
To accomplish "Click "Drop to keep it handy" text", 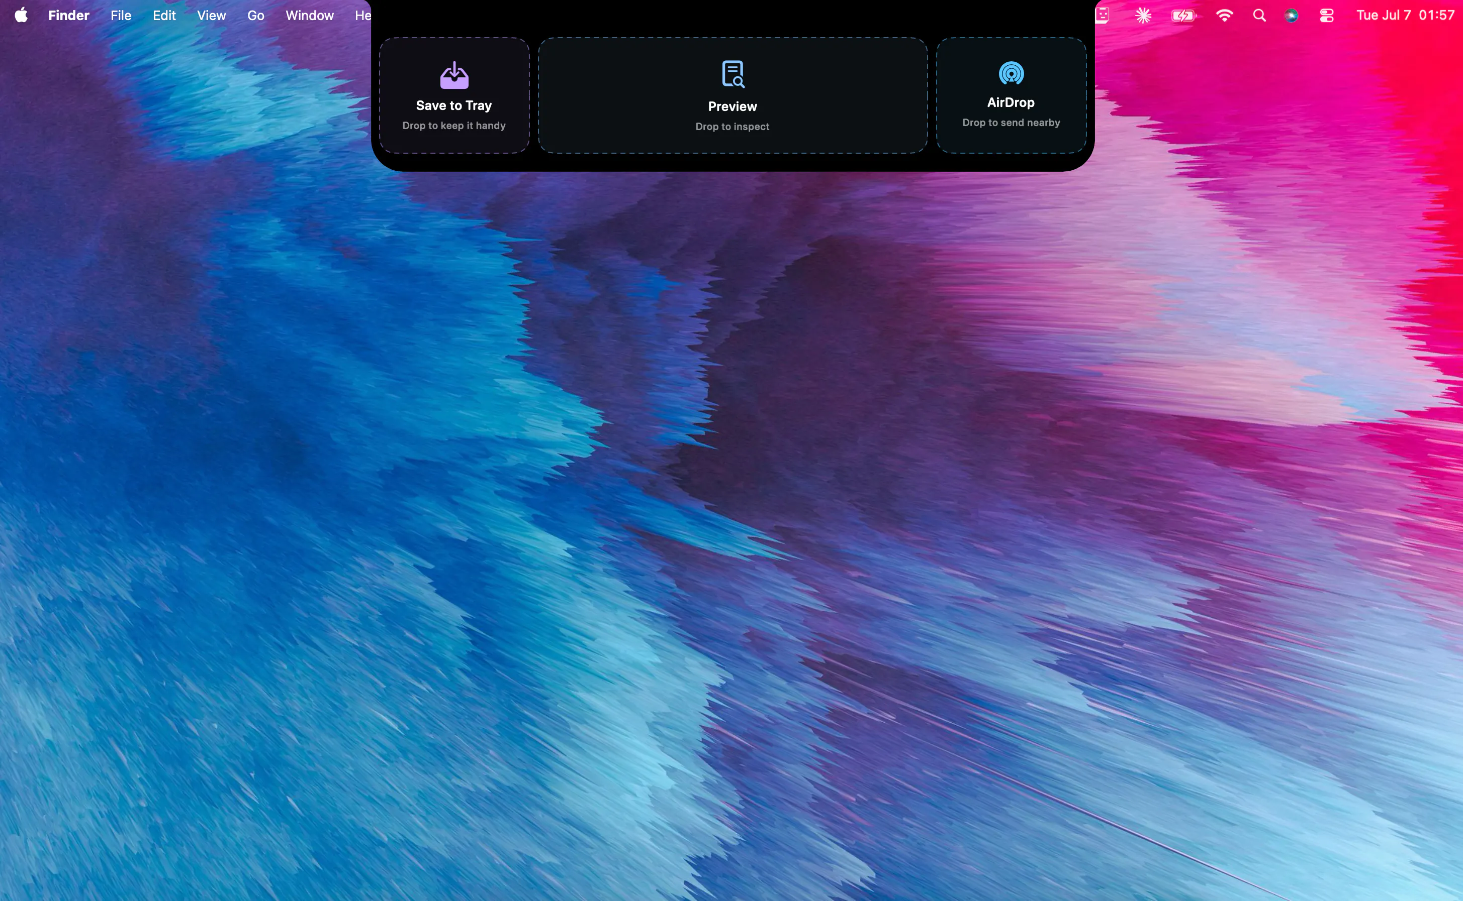I will click(x=454, y=126).
